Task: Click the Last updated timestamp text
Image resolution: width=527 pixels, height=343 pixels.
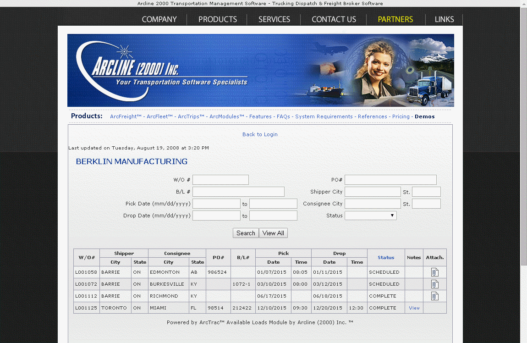Action: (x=138, y=148)
